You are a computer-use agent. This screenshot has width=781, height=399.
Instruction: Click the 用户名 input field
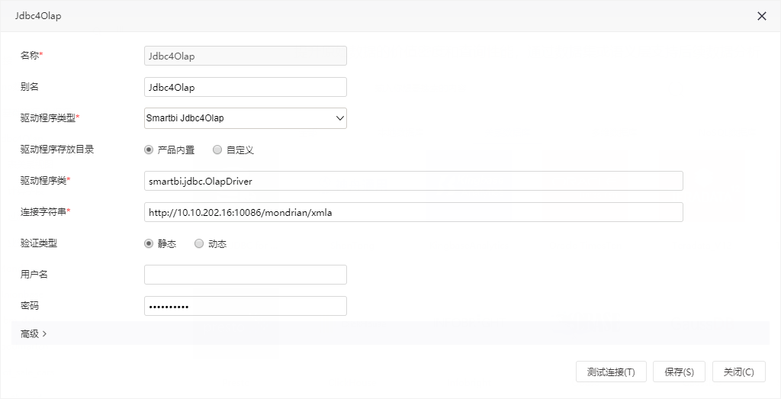[246, 275]
